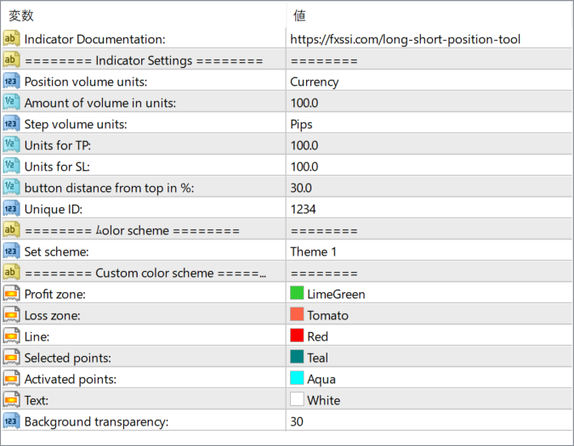
Task: Click the integer icon beside Set scheme
Action: 11,251
